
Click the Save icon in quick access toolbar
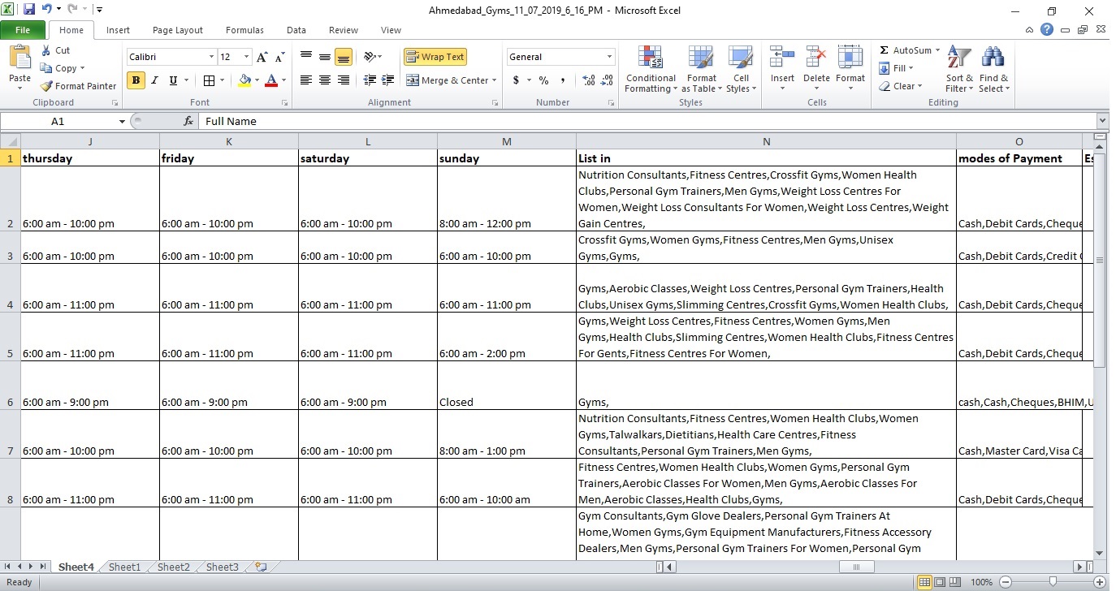pyautogui.click(x=29, y=10)
